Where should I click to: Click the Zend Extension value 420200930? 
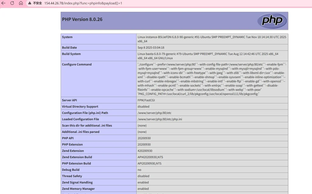145,151
